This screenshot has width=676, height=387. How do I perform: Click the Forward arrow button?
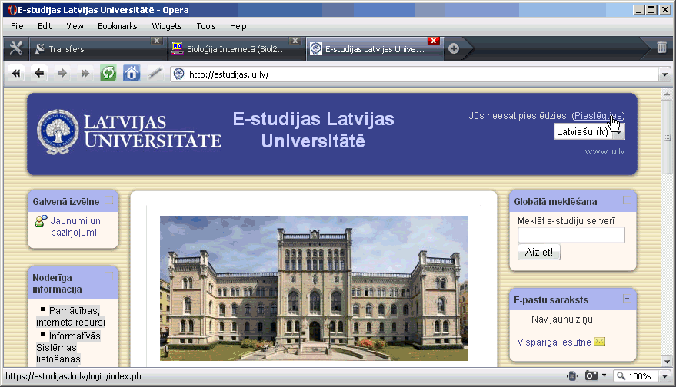click(x=62, y=74)
